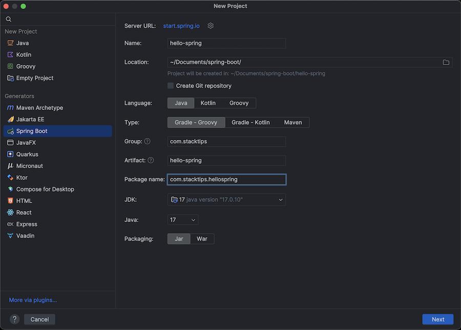
Task: Set language to Groovy
Action: 239,103
